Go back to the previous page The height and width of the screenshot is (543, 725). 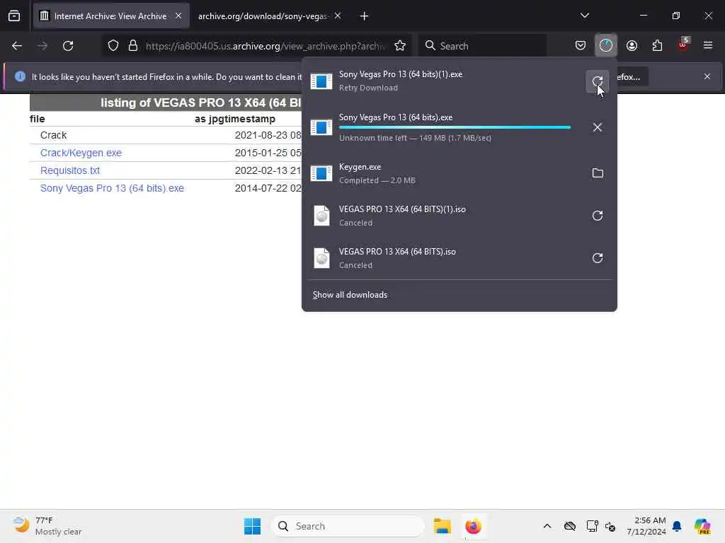click(17, 46)
